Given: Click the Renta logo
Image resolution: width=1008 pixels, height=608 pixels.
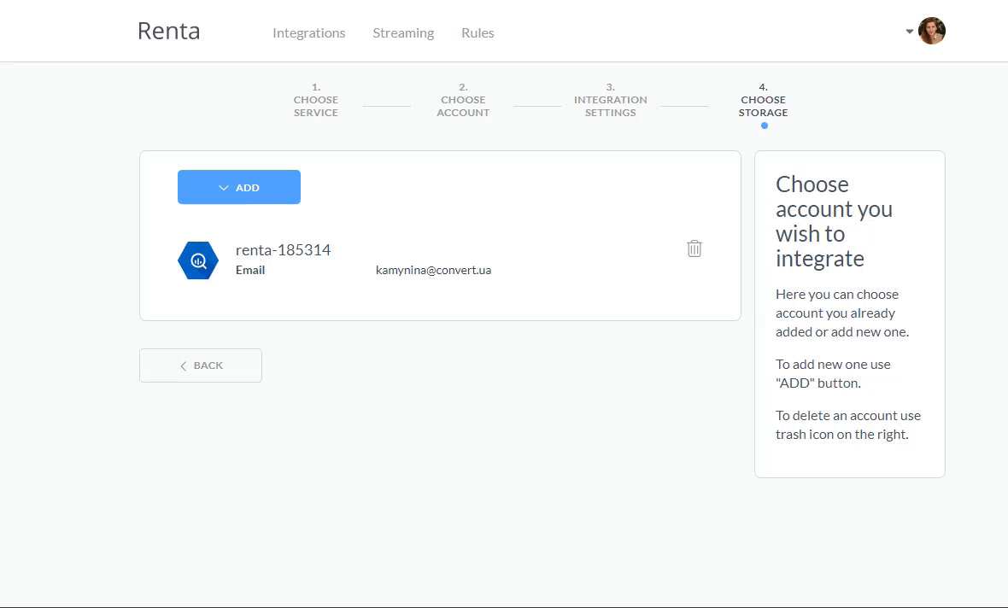Looking at the screenshot, I should 168,31.
